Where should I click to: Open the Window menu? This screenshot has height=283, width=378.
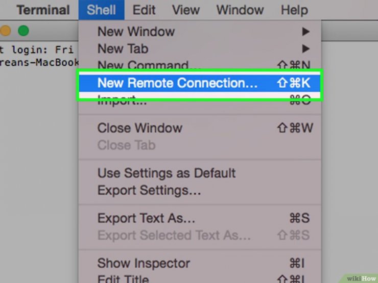click(x=240, y=10)
